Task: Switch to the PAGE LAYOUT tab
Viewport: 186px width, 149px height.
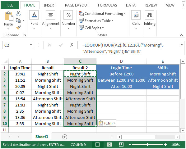Action: [x=77, y=5]
